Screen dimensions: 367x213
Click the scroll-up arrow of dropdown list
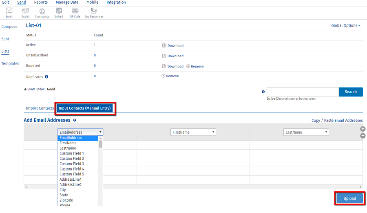pos(100,138)
